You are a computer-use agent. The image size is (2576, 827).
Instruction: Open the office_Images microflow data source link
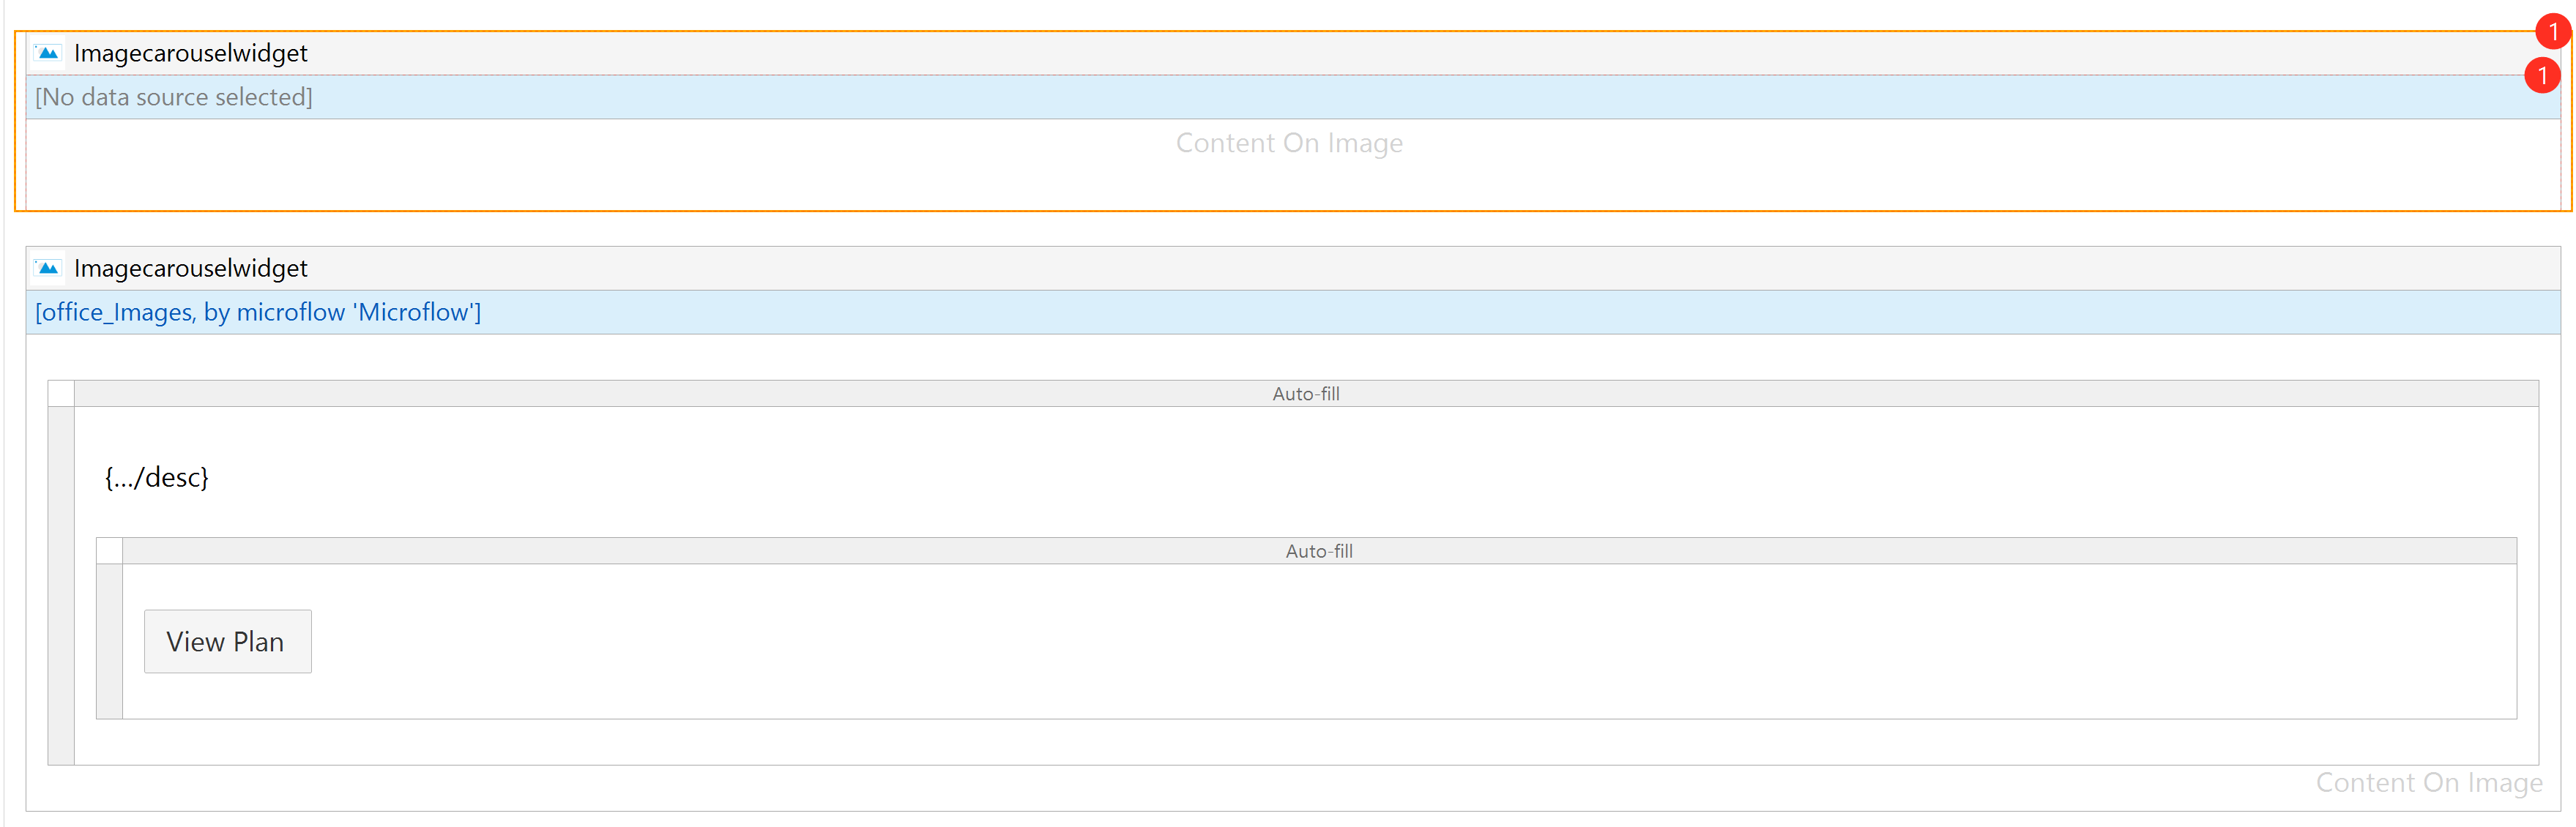pyautogui.click(x=258, y=312)
